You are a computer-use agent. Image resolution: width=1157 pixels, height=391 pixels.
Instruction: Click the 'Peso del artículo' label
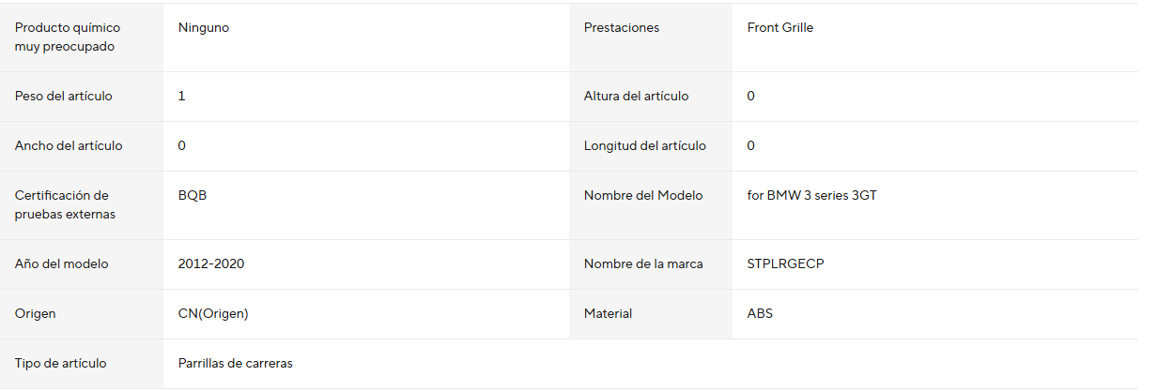(x=62, y=97)
